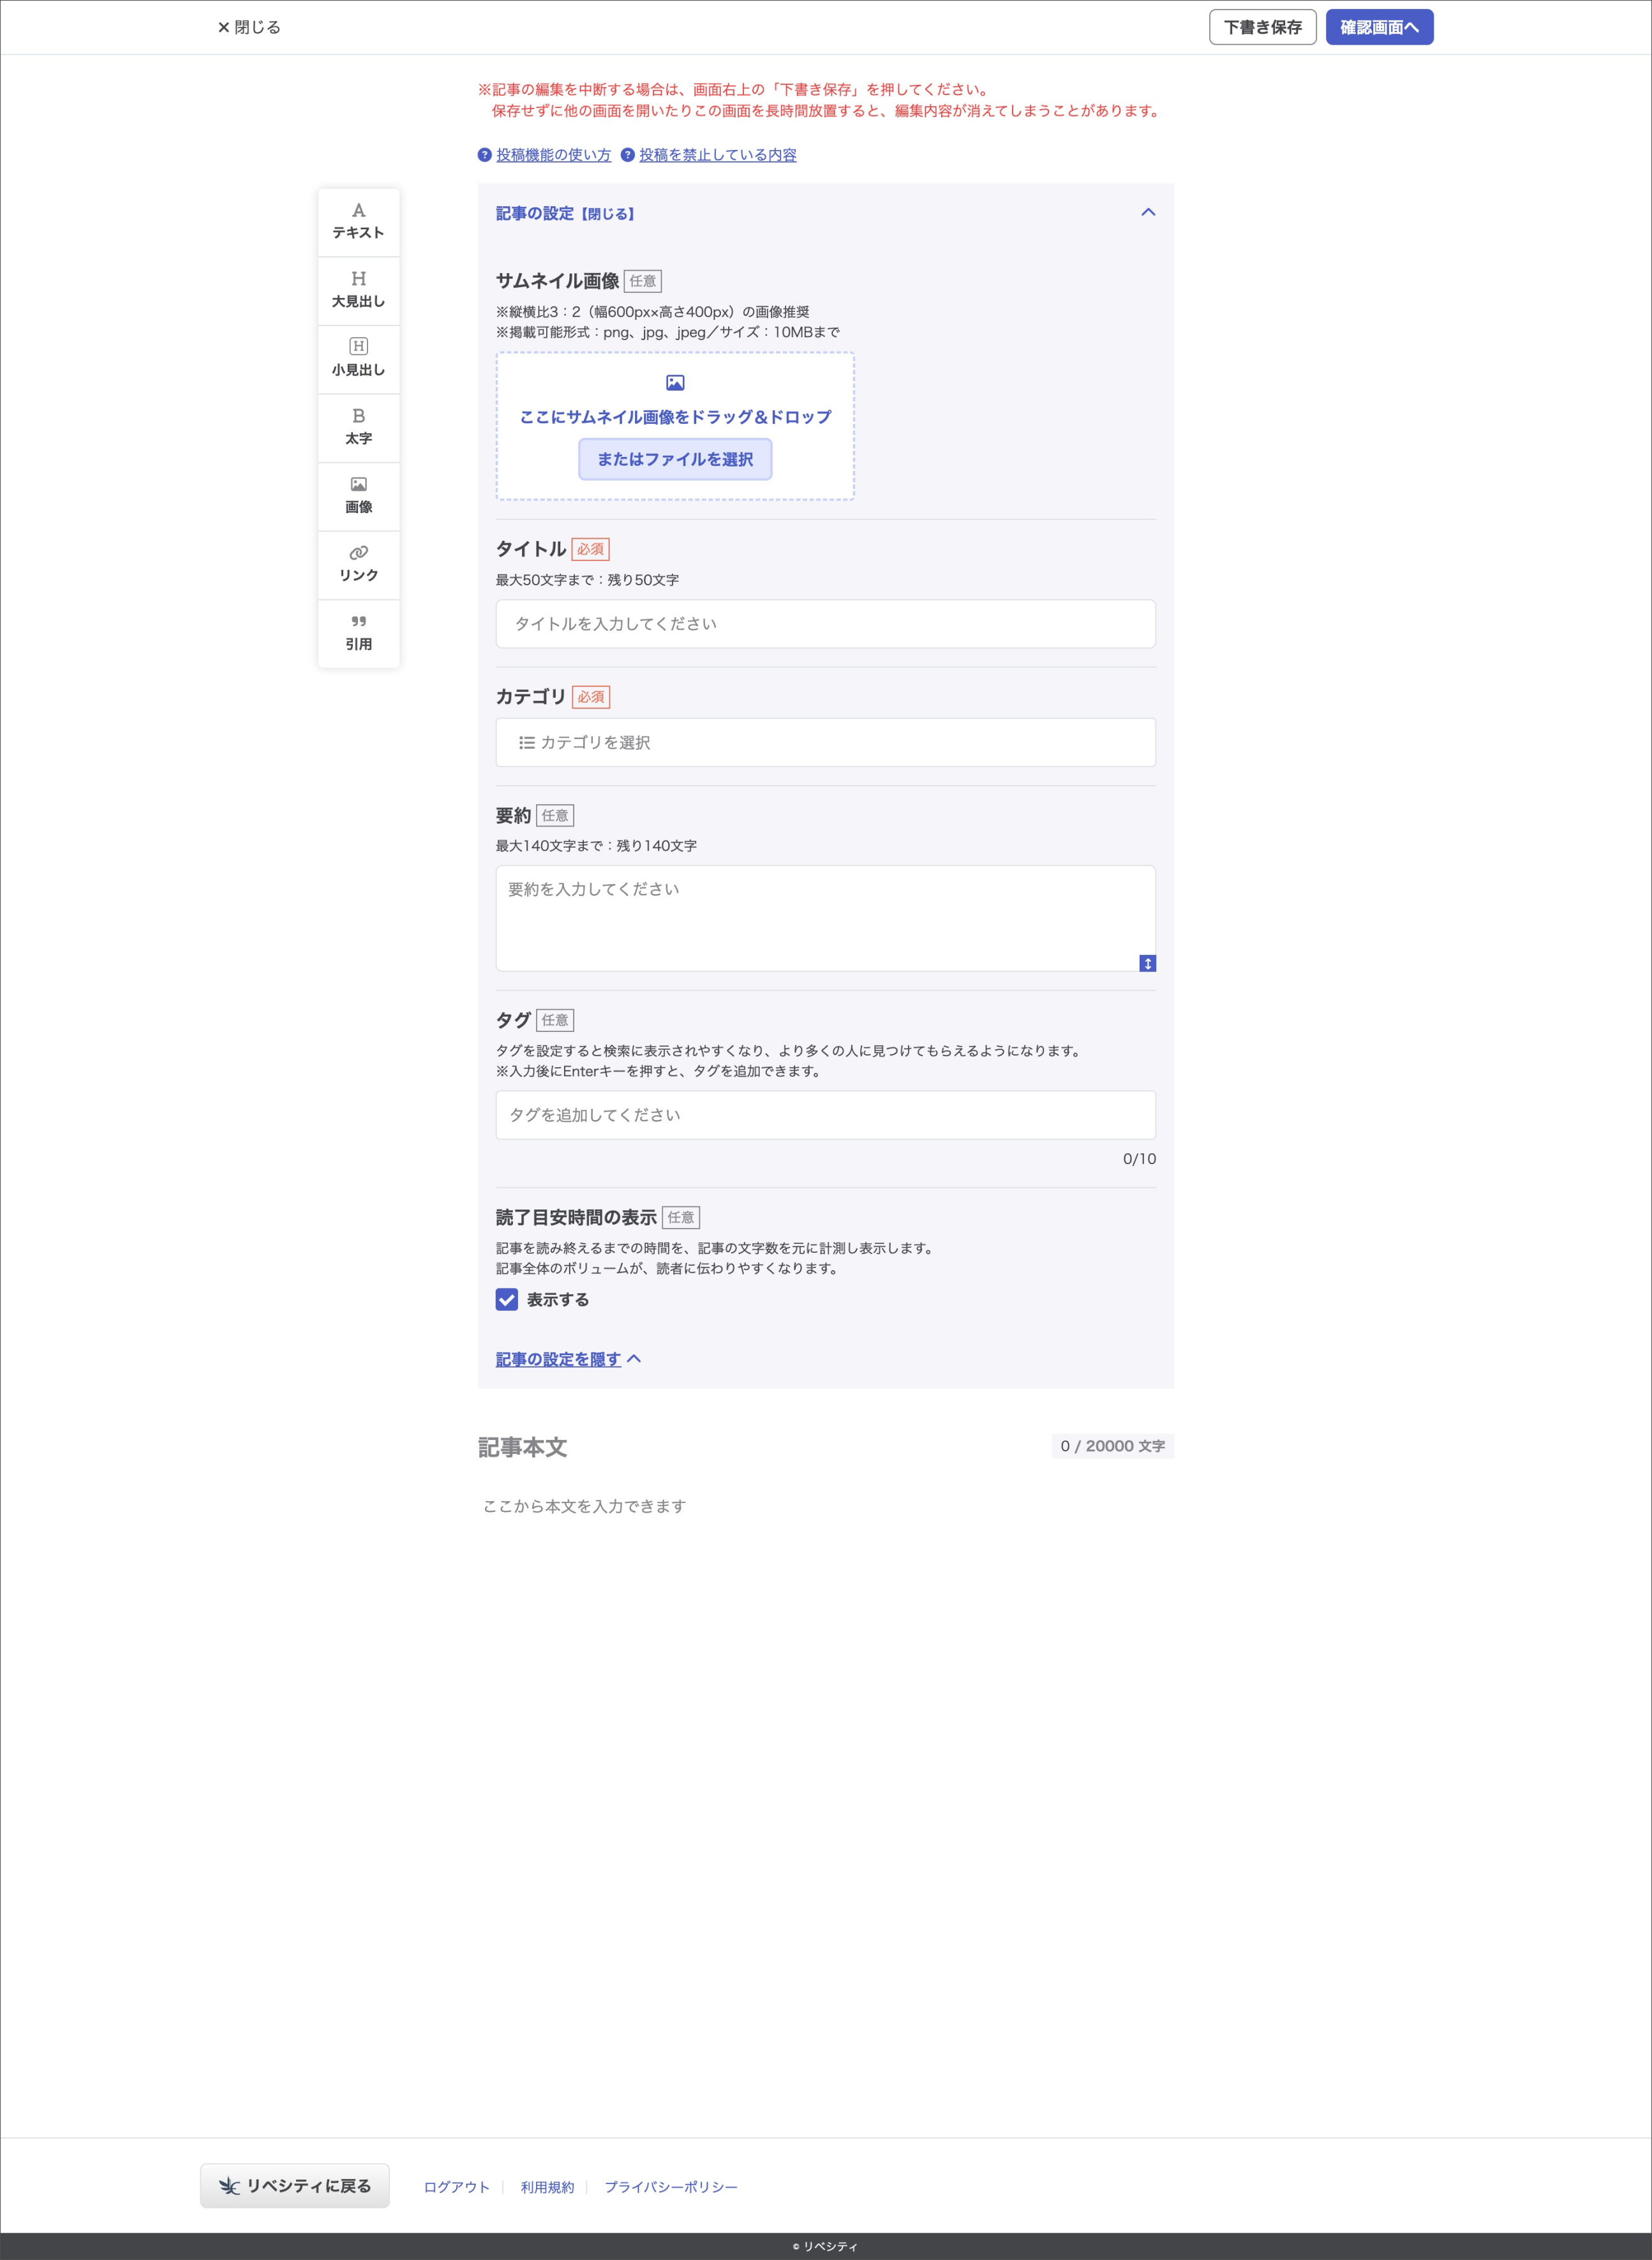Go to 確認画面へ confirmation screen
This screenshot has height=2260, width=1652.
coord(1379,27)
